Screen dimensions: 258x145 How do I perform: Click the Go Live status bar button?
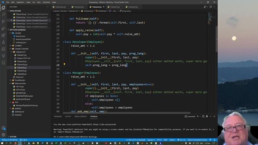pyautogui.click(x=181, y=140)
